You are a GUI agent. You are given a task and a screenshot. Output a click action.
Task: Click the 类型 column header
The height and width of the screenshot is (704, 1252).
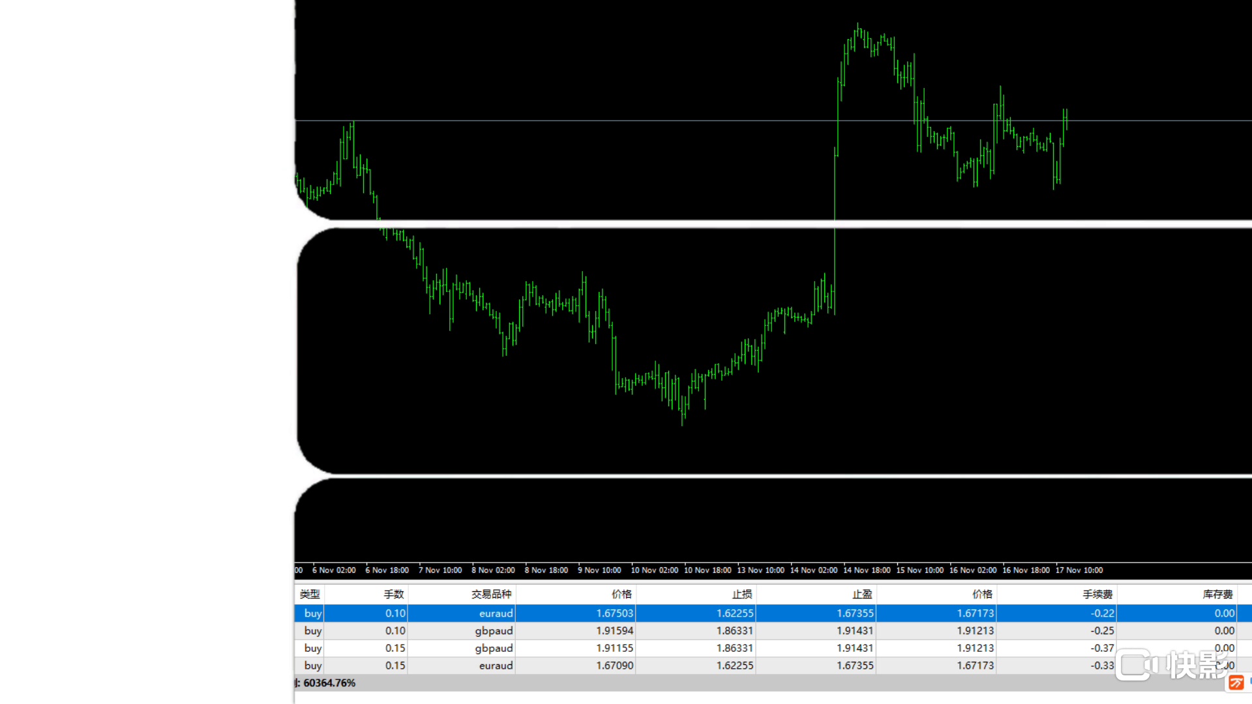[310, 594]
